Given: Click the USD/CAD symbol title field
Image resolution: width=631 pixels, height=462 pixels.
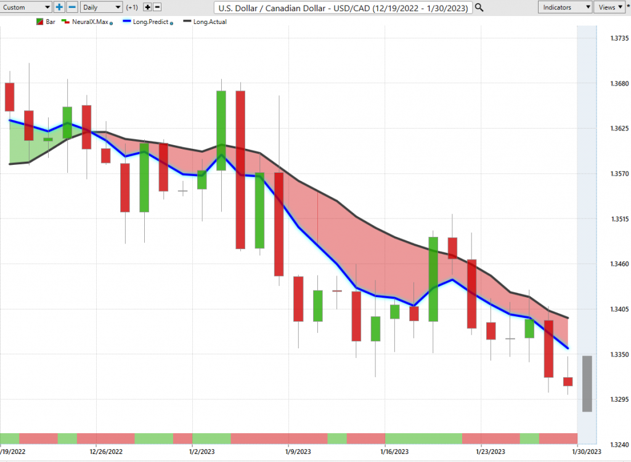Looking at the screenshot, I should (343, 7).
